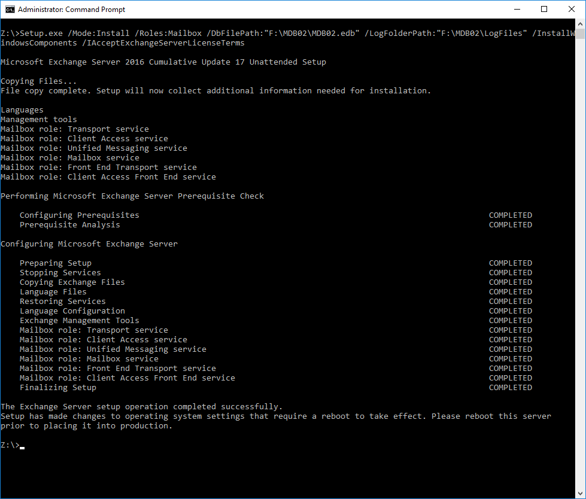The width and height of the screenshot is (586, 499).
Task: Click the 'Administrator: Command Prompt' title text
Action: coord(71,10)
